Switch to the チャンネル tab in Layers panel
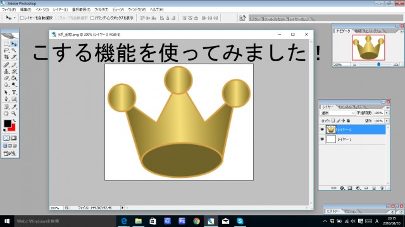This screenshot has height=227, width=405. 345,107
